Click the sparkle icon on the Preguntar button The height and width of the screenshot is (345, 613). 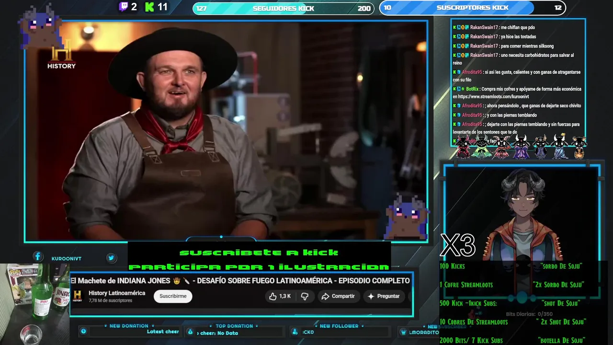point(371,296)
